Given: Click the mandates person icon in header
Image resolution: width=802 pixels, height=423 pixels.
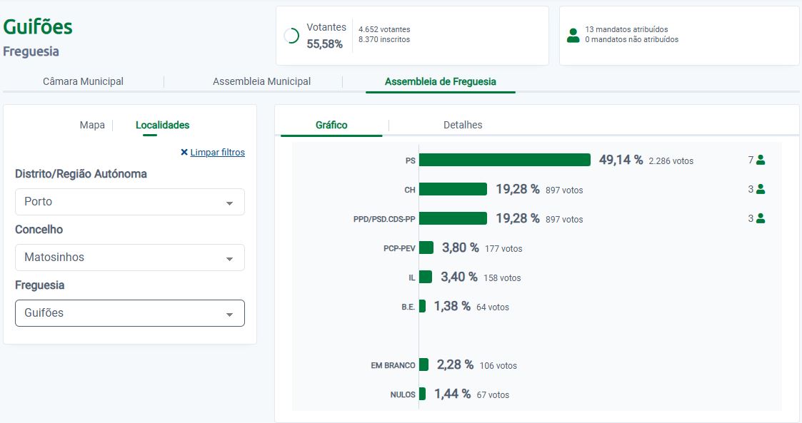Looking at the screenshot, I should point(573,35).
